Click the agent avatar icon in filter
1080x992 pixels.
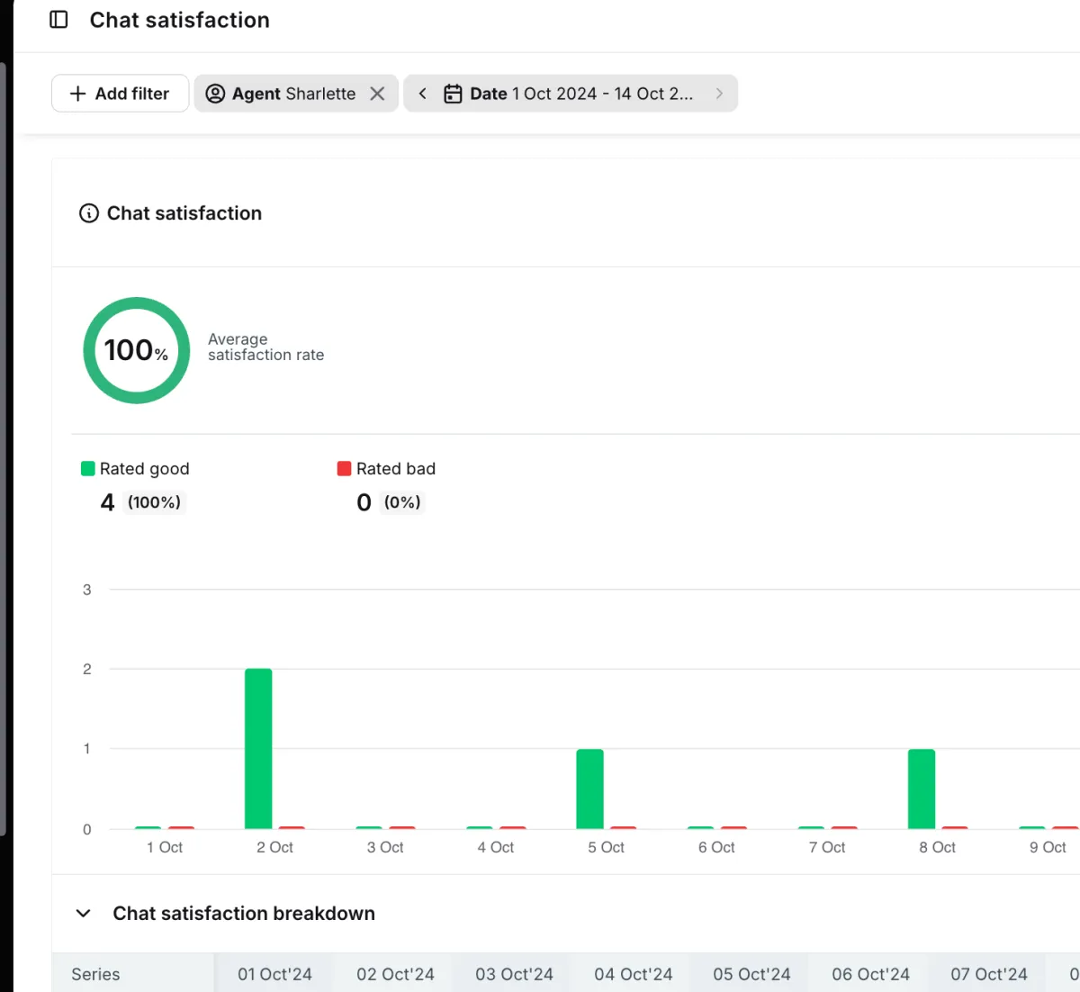pos(215,94)
